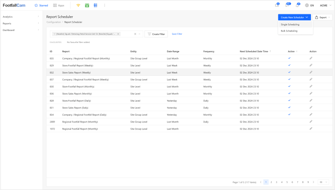Sort by Next Scheduled Date Time column
The width and height of the screenshot is (335, 190).
coord(255,51)
